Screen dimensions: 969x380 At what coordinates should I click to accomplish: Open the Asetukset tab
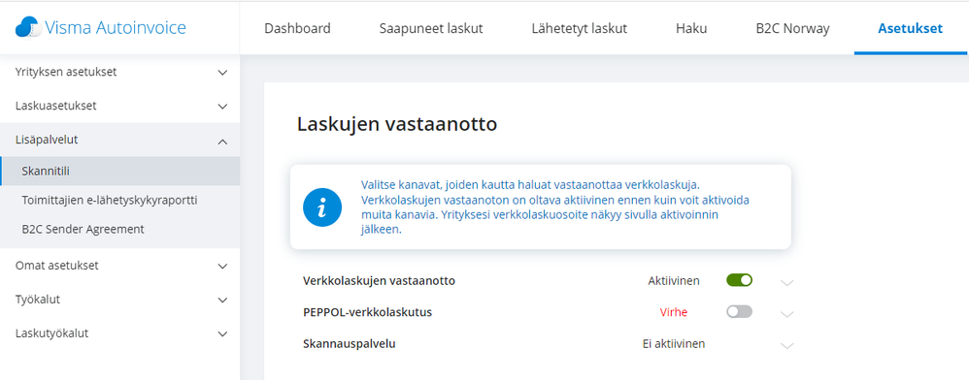tap(911, 28)
